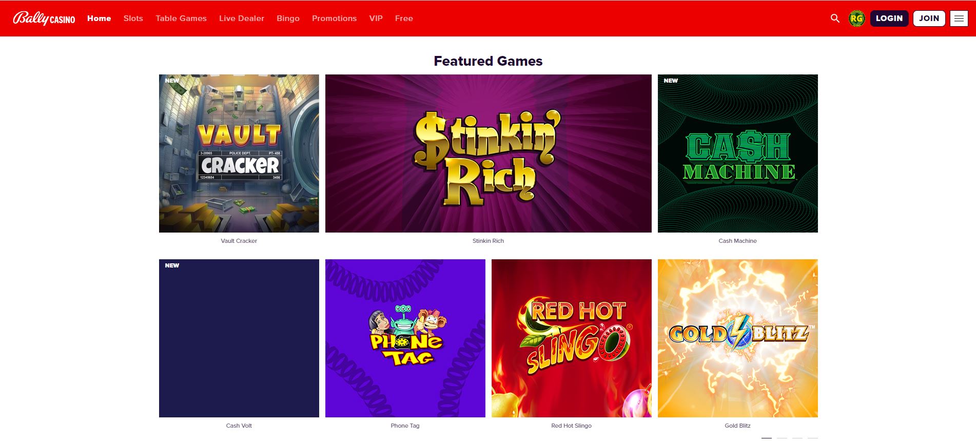Image resolution: width=976 pixels, height=441 pixels.
Task: Open the Promotions page link
Action: pyautogui.click(x=334, y=18)
